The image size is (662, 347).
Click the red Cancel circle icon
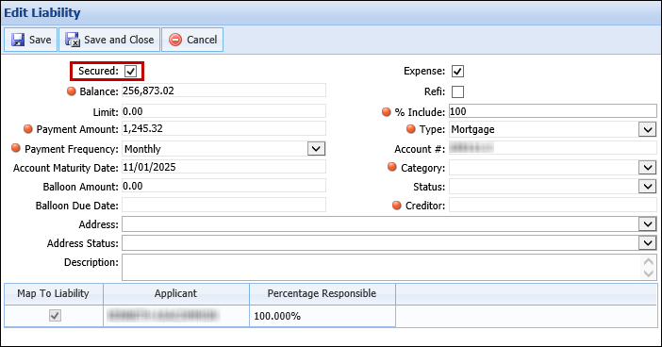(175, 40)
